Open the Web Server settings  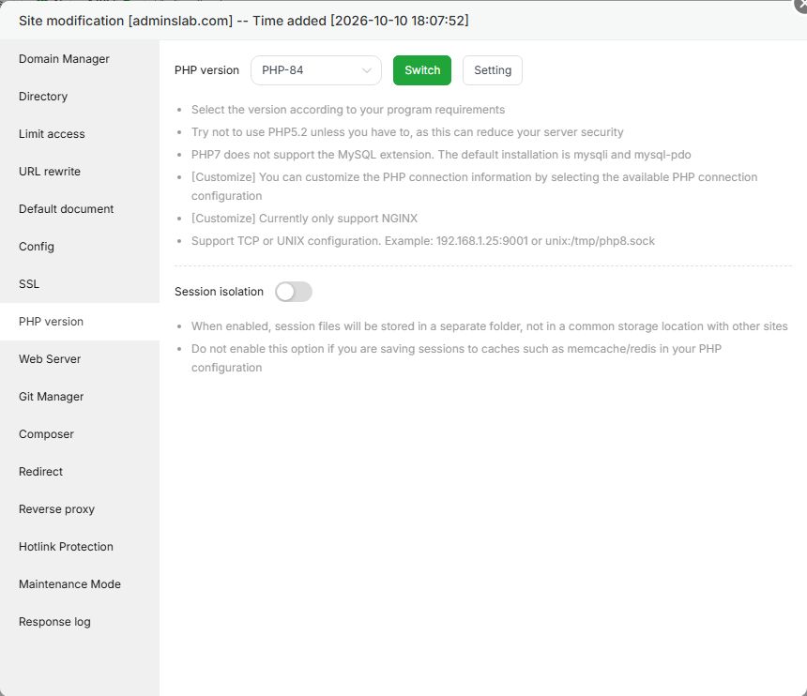(x=80, y=359)
